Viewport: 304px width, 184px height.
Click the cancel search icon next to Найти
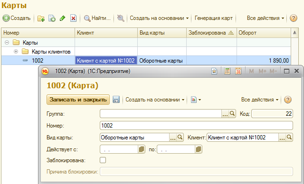121,18
